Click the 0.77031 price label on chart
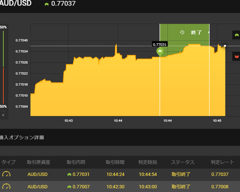Screen dimensions: 240x192 (x=159, y=44)
